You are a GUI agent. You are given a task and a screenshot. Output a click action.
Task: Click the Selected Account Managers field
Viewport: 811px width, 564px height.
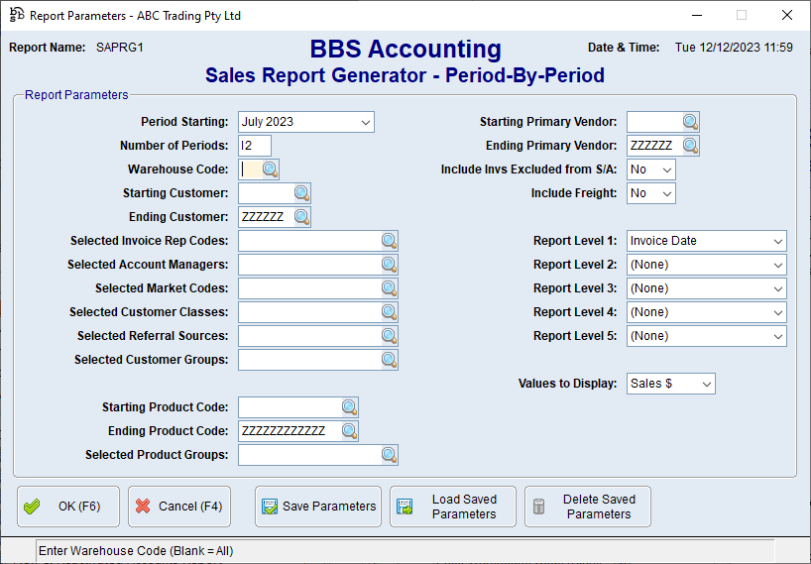pyautogui.click(x=310, y=265)
